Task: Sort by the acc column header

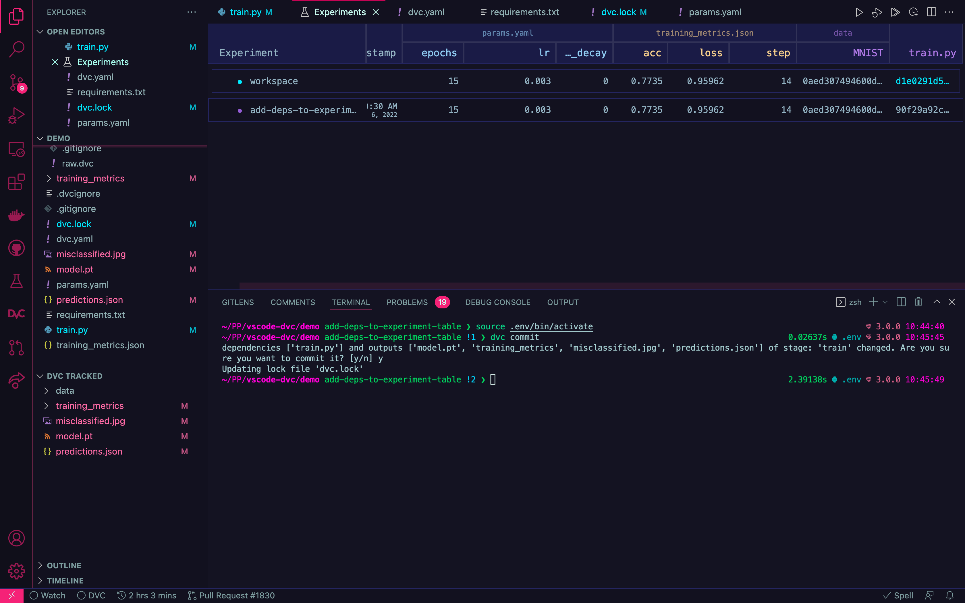Action: [x=652, y=53]
